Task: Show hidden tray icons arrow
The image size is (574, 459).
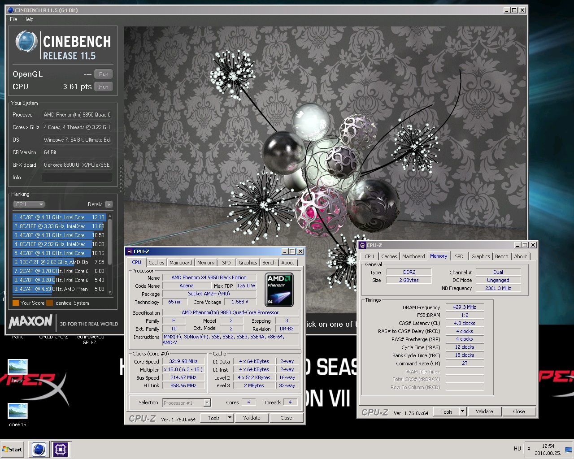Action: pyautogui.click(x=529, y=449)
